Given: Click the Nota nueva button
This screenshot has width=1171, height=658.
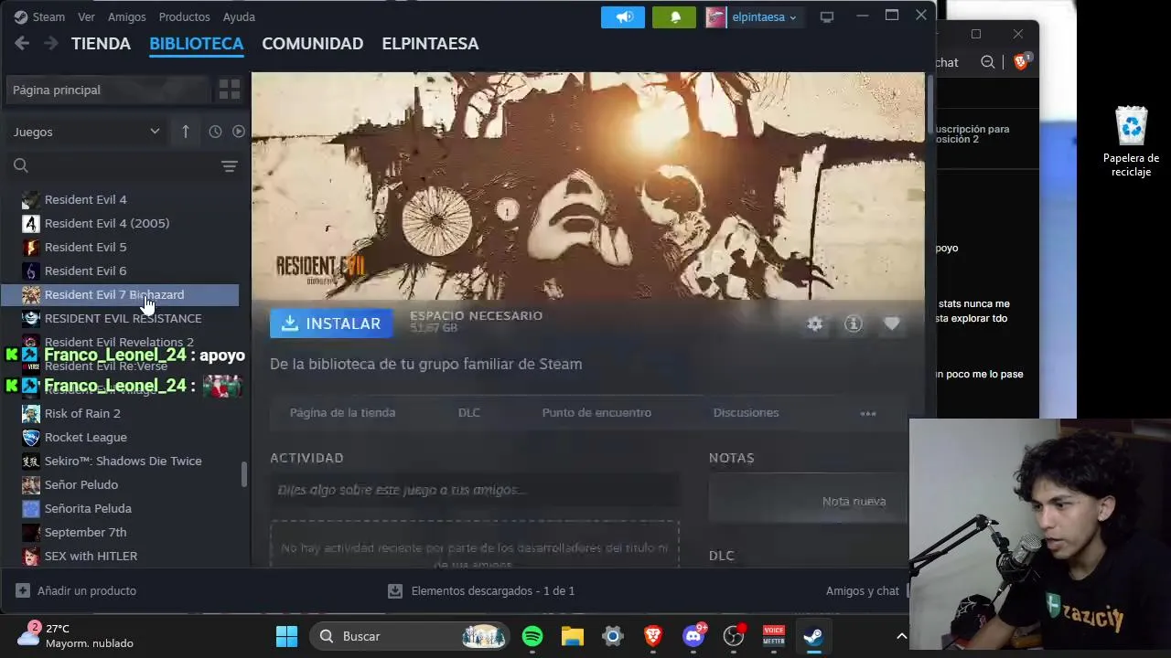Looking at the screenshot, I should tap(810, 501).
